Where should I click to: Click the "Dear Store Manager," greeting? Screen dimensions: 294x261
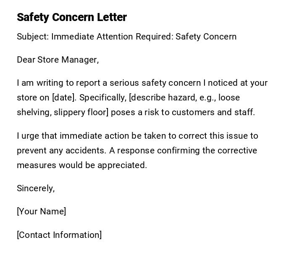pos(58,60)
